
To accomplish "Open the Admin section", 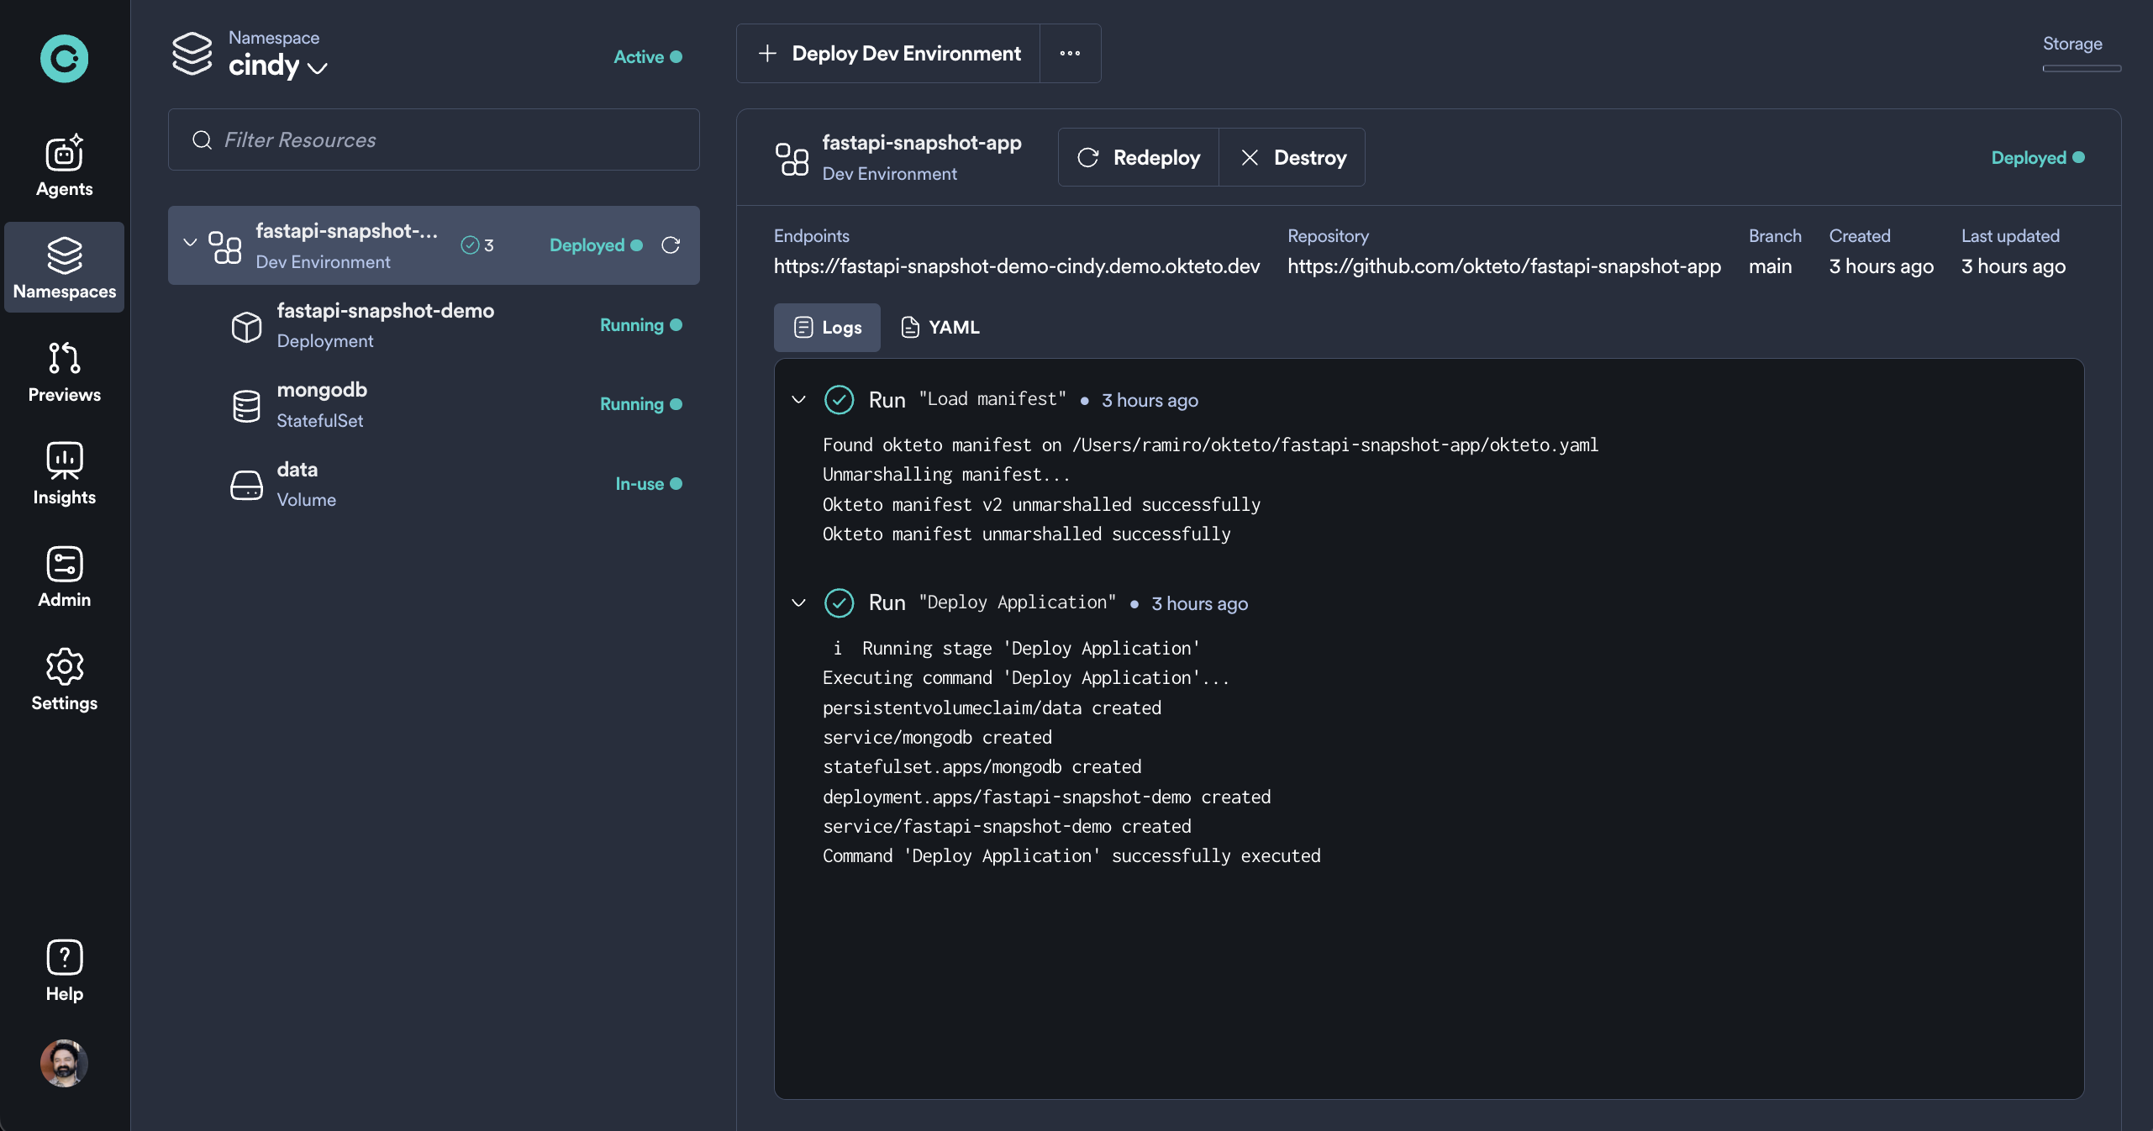I will [64, 577].
